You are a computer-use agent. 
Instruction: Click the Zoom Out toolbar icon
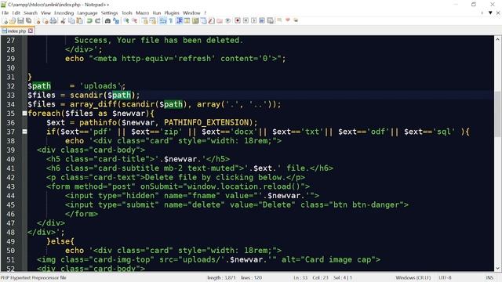[134, 21]
